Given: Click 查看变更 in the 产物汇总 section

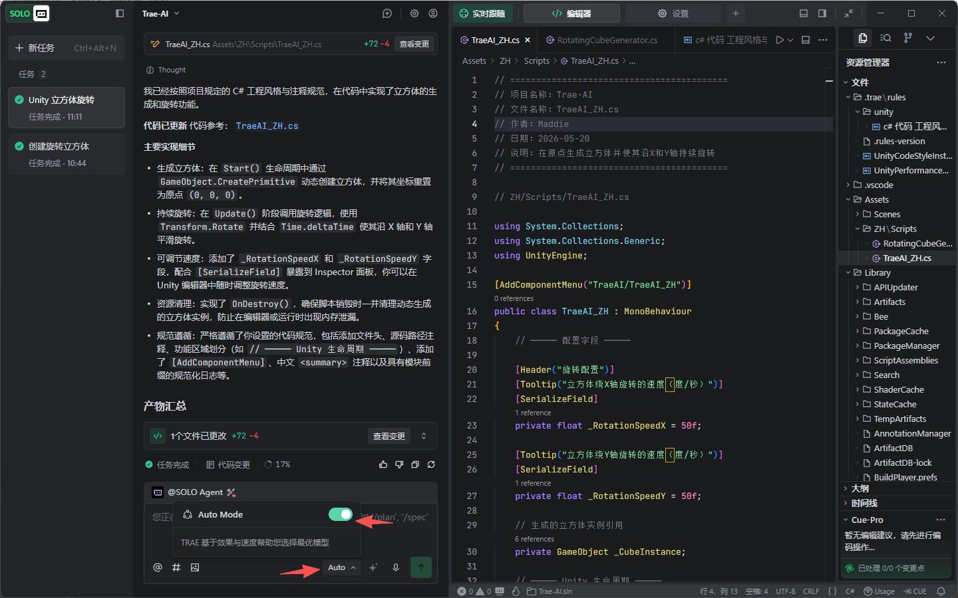Looking at the screenshot, I should tap(389, 436).
